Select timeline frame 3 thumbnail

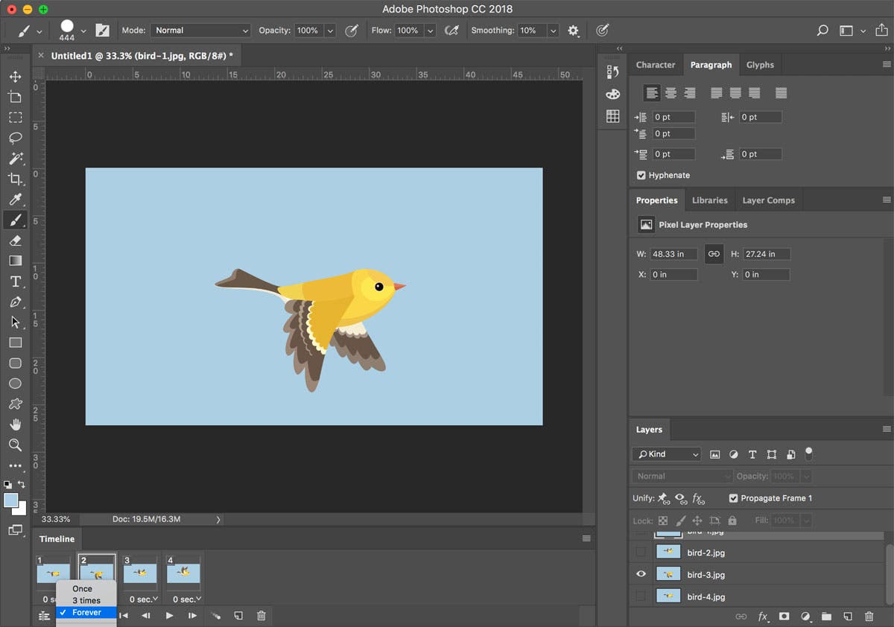coord(141,573)
